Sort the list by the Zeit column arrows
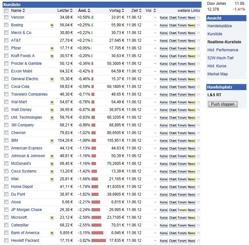This screenshot has height=245, width=249. tap(140, 11)
